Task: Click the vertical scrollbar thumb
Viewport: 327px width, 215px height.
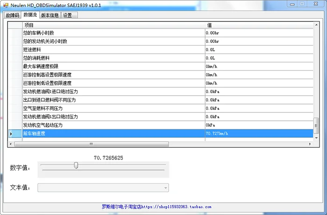Action: 316,126
